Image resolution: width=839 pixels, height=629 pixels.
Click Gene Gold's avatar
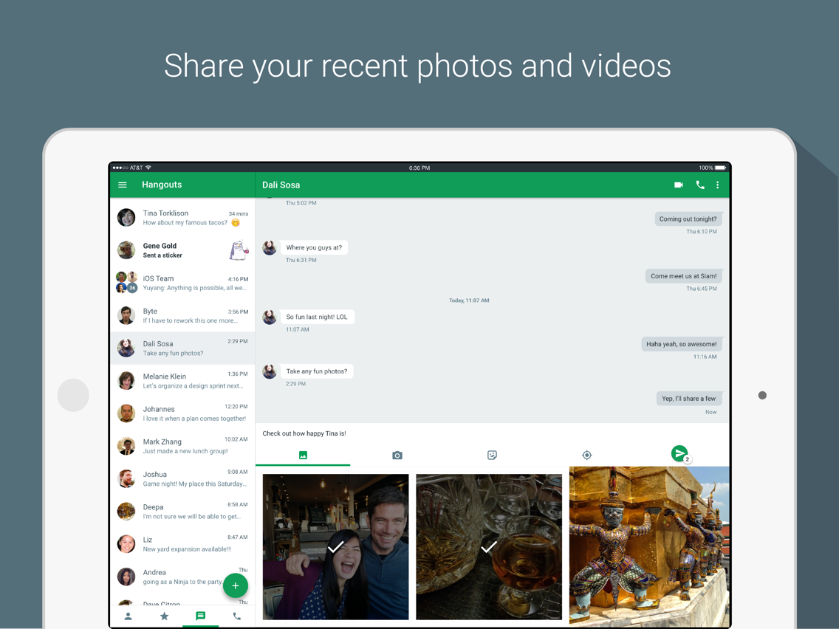point(126,250)
